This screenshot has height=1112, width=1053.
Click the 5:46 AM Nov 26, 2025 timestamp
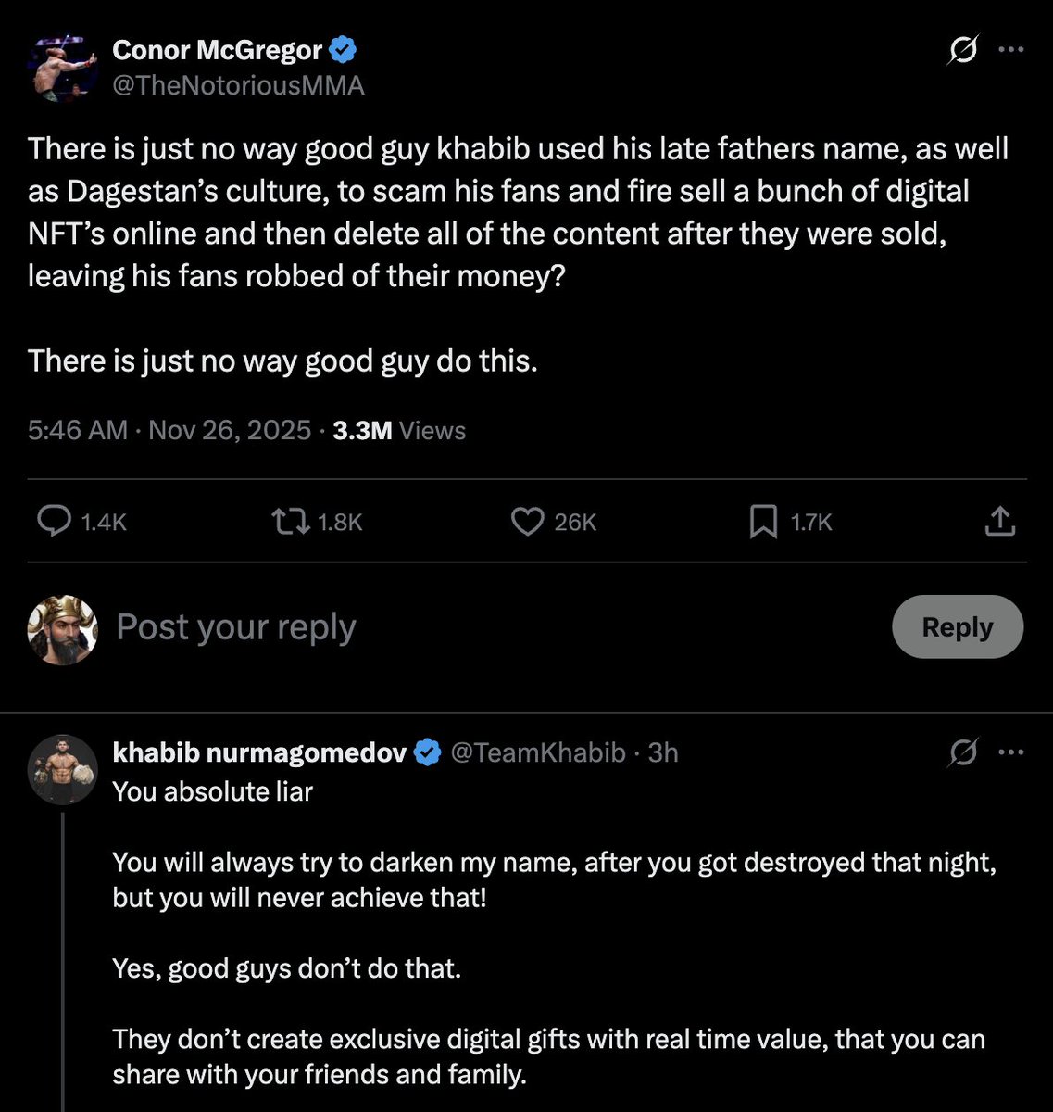coord(169,430)
